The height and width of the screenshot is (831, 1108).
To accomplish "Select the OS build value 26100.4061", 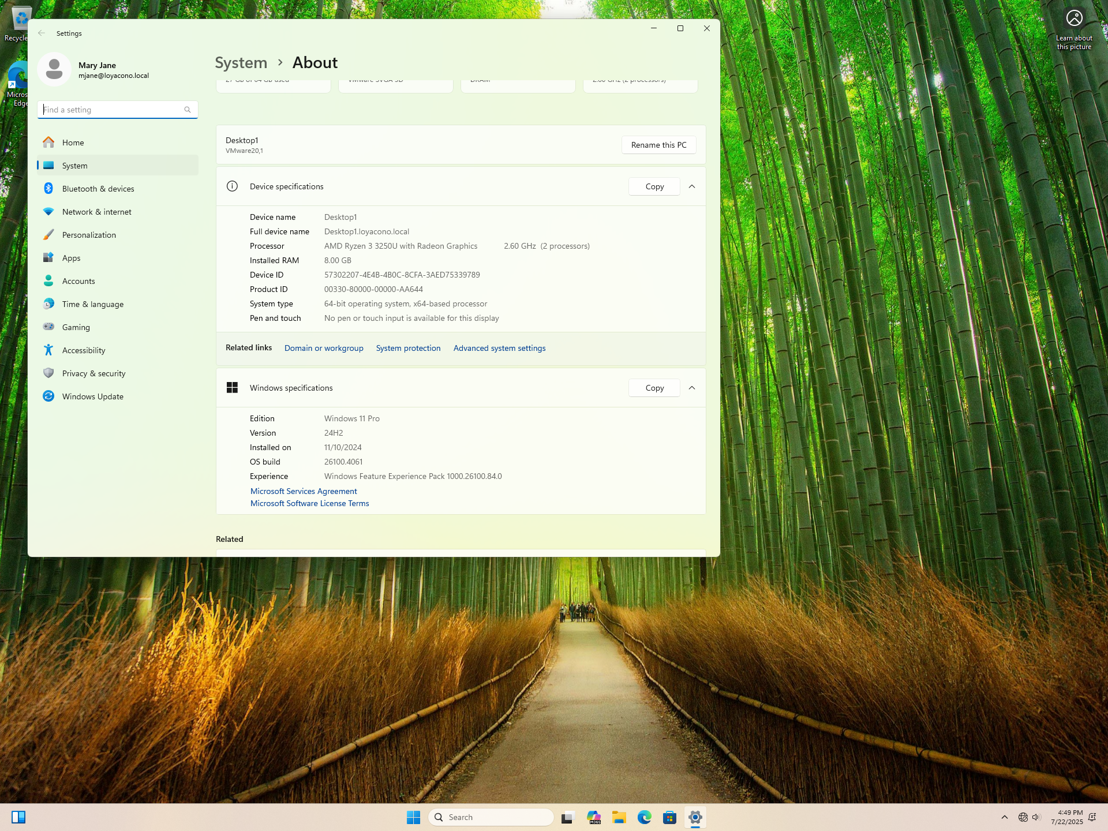I will pyautogui.click(x=343, y=462).
